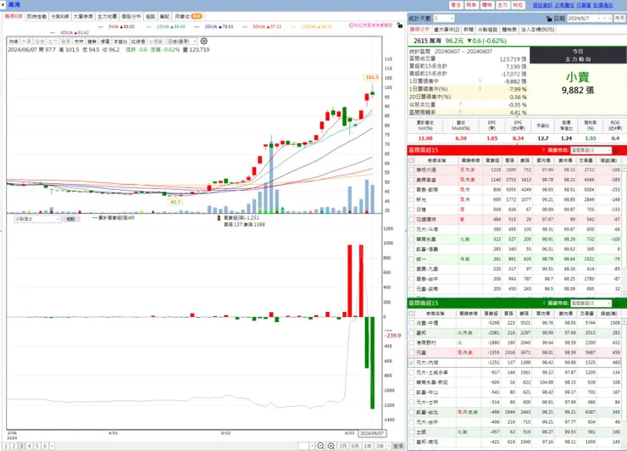Image resolution: width=627 pixels, height=451 pixels.
Task: Click the 查價 button
Action: (398, 446)
